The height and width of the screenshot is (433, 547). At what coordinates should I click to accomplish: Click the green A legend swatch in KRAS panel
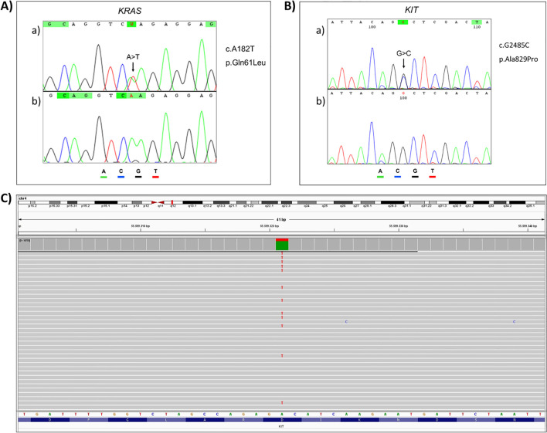(x=104, y=177)
